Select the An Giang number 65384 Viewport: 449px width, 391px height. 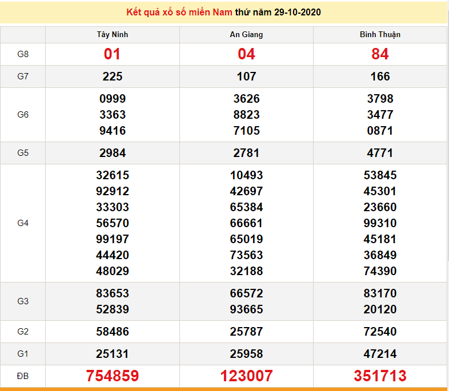(x=246, y=207)
